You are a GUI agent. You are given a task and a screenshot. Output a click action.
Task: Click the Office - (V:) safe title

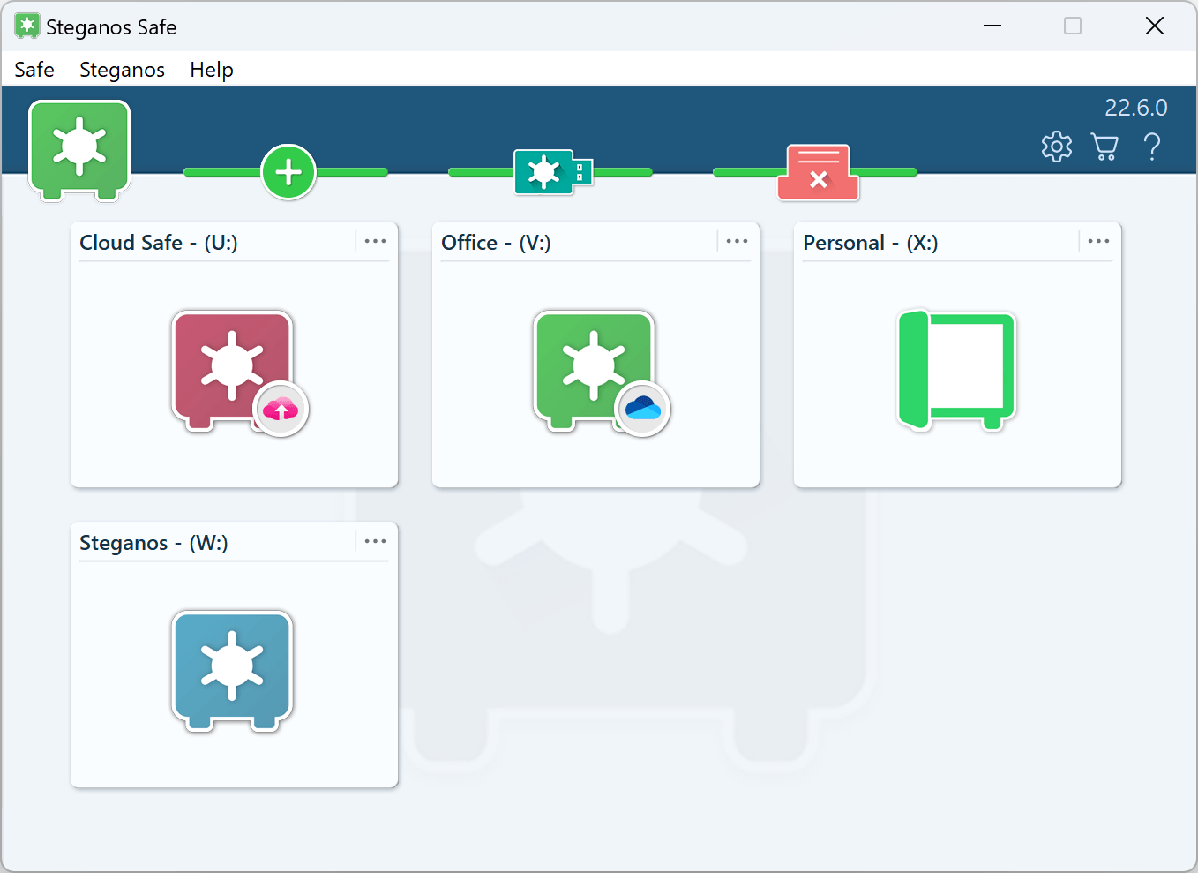496,243
